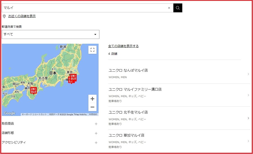Click WOMEN, MEN under なんばマルイ店

coord(118,77)
